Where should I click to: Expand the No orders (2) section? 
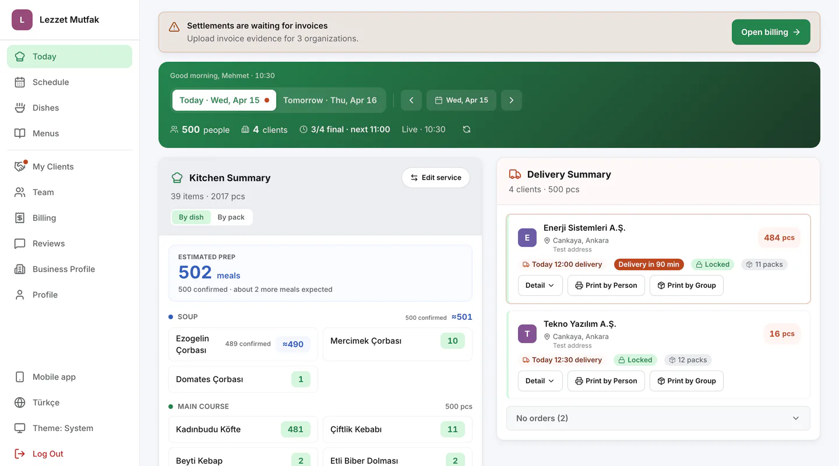(658, 418)
